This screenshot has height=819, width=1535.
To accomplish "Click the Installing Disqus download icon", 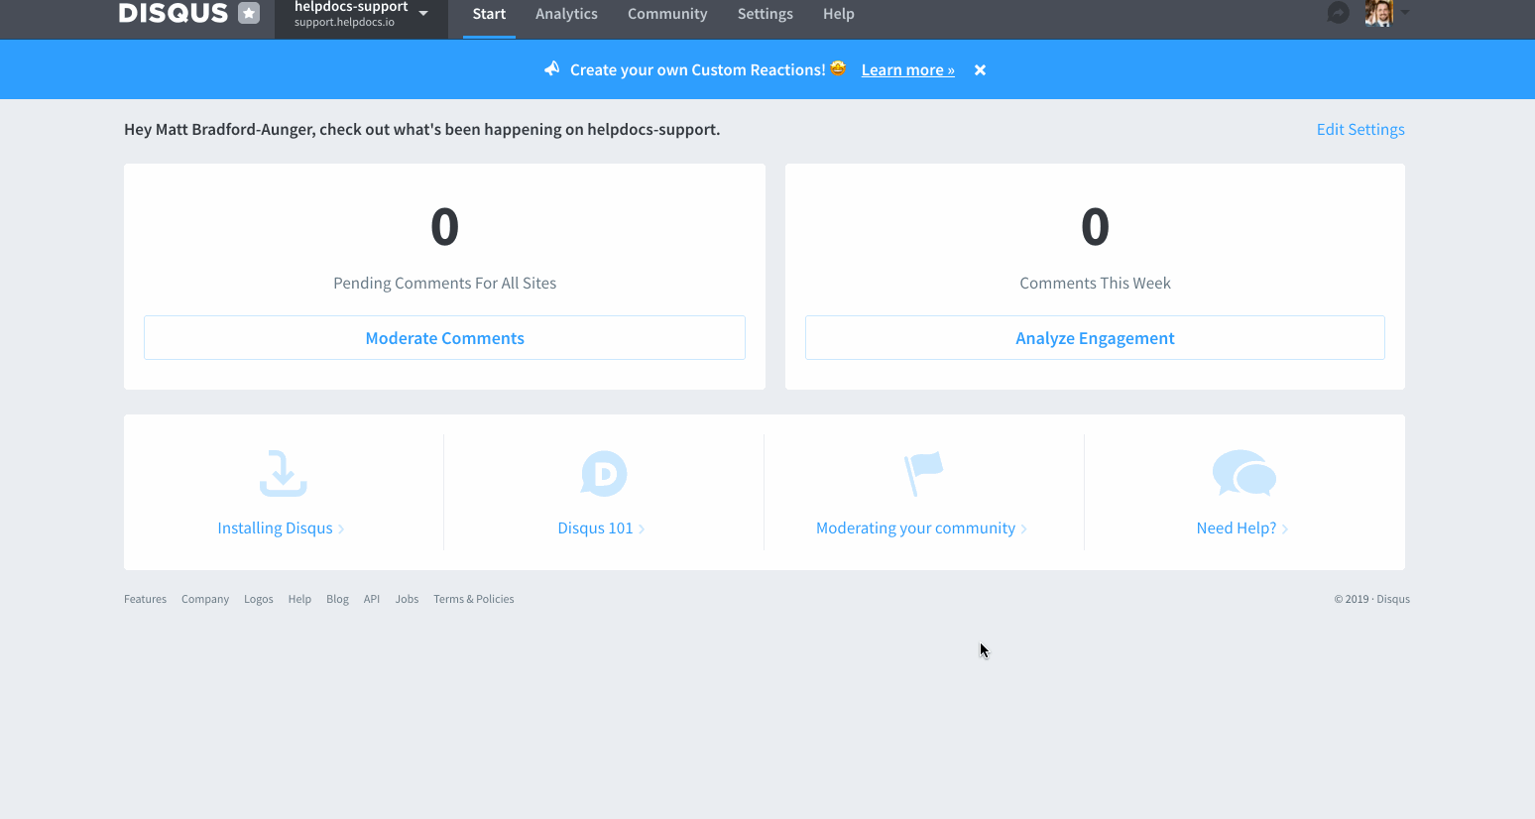I will (x=284, y=473).
